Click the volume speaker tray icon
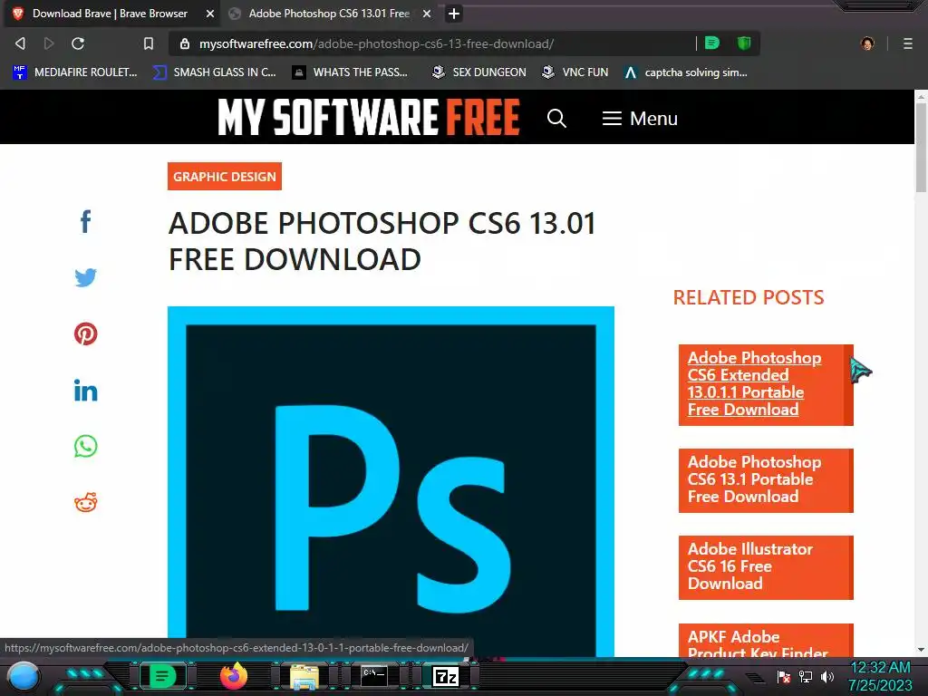Image resolution: width=928 pixels, height=696 pixels. (x=826, y=676)
